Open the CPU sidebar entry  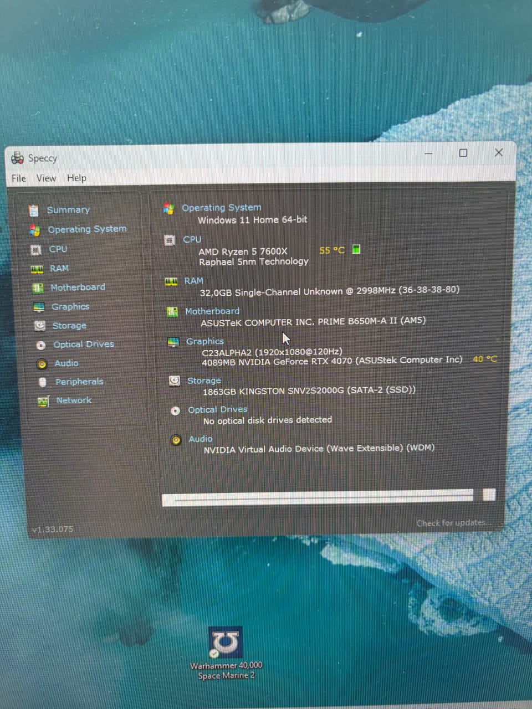coord(58,249)
